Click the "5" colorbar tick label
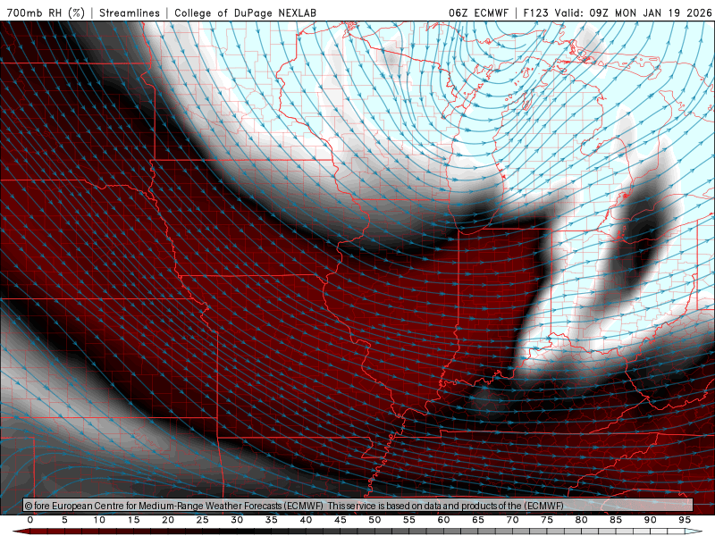The height and width of the screenshot is (536, 715). click(x=64, y=520)
